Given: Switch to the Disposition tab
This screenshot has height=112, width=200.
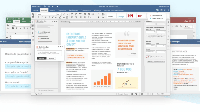Looking at the screenshot, I should tap(62, 11).
